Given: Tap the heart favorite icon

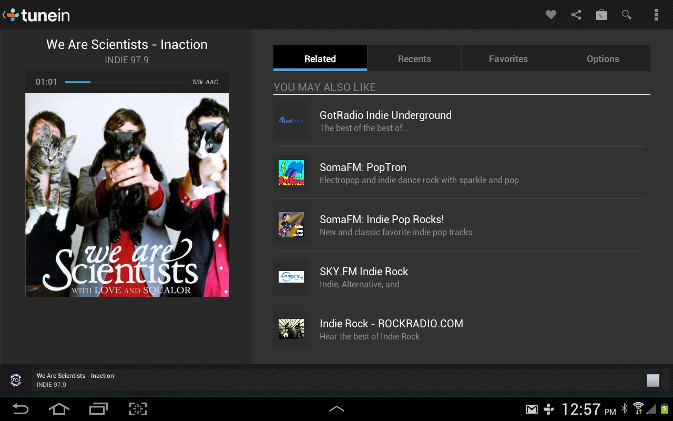Looking at the screenshot, I should (550, 15).
